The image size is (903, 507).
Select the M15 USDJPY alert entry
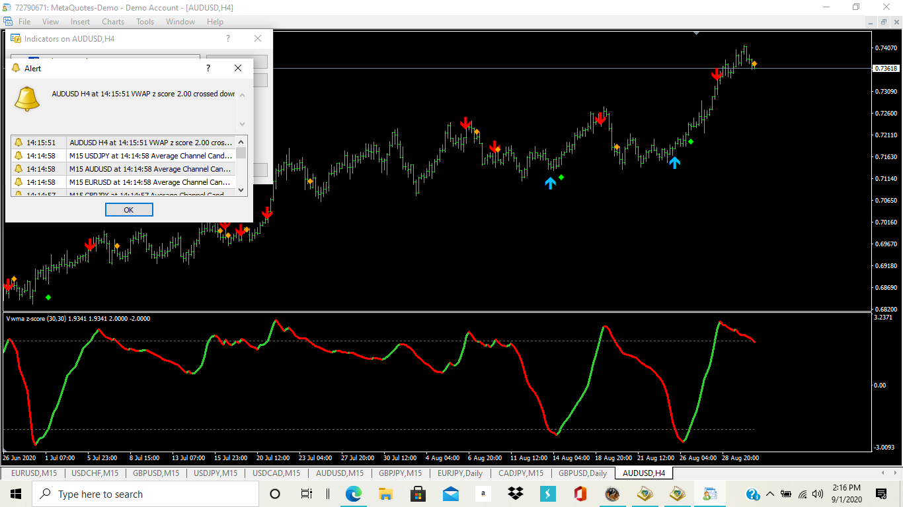point(124,156)
